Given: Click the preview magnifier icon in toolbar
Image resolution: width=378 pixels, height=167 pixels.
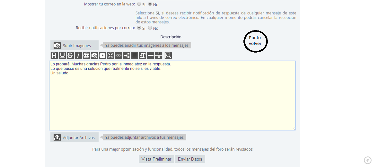Looking at the screenshot, I should point(168,55).
